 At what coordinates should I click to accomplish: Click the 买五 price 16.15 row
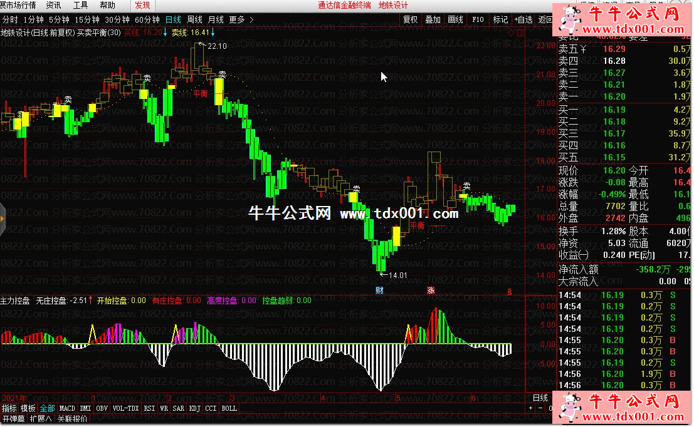pos(626,157)
